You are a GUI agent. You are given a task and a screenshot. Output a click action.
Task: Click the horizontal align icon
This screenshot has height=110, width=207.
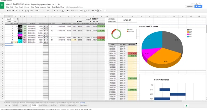[81, 11]
